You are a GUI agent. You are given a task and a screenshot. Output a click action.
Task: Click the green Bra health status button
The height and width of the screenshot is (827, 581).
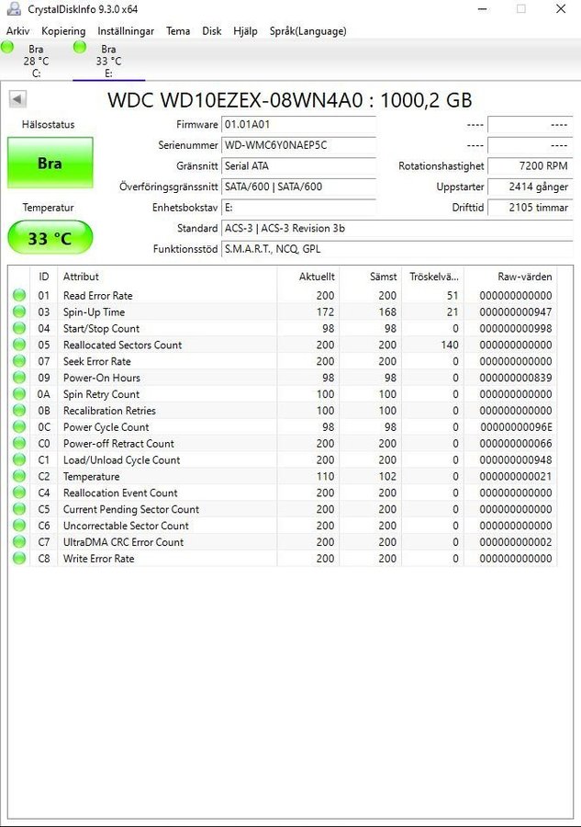coord(50,163)
